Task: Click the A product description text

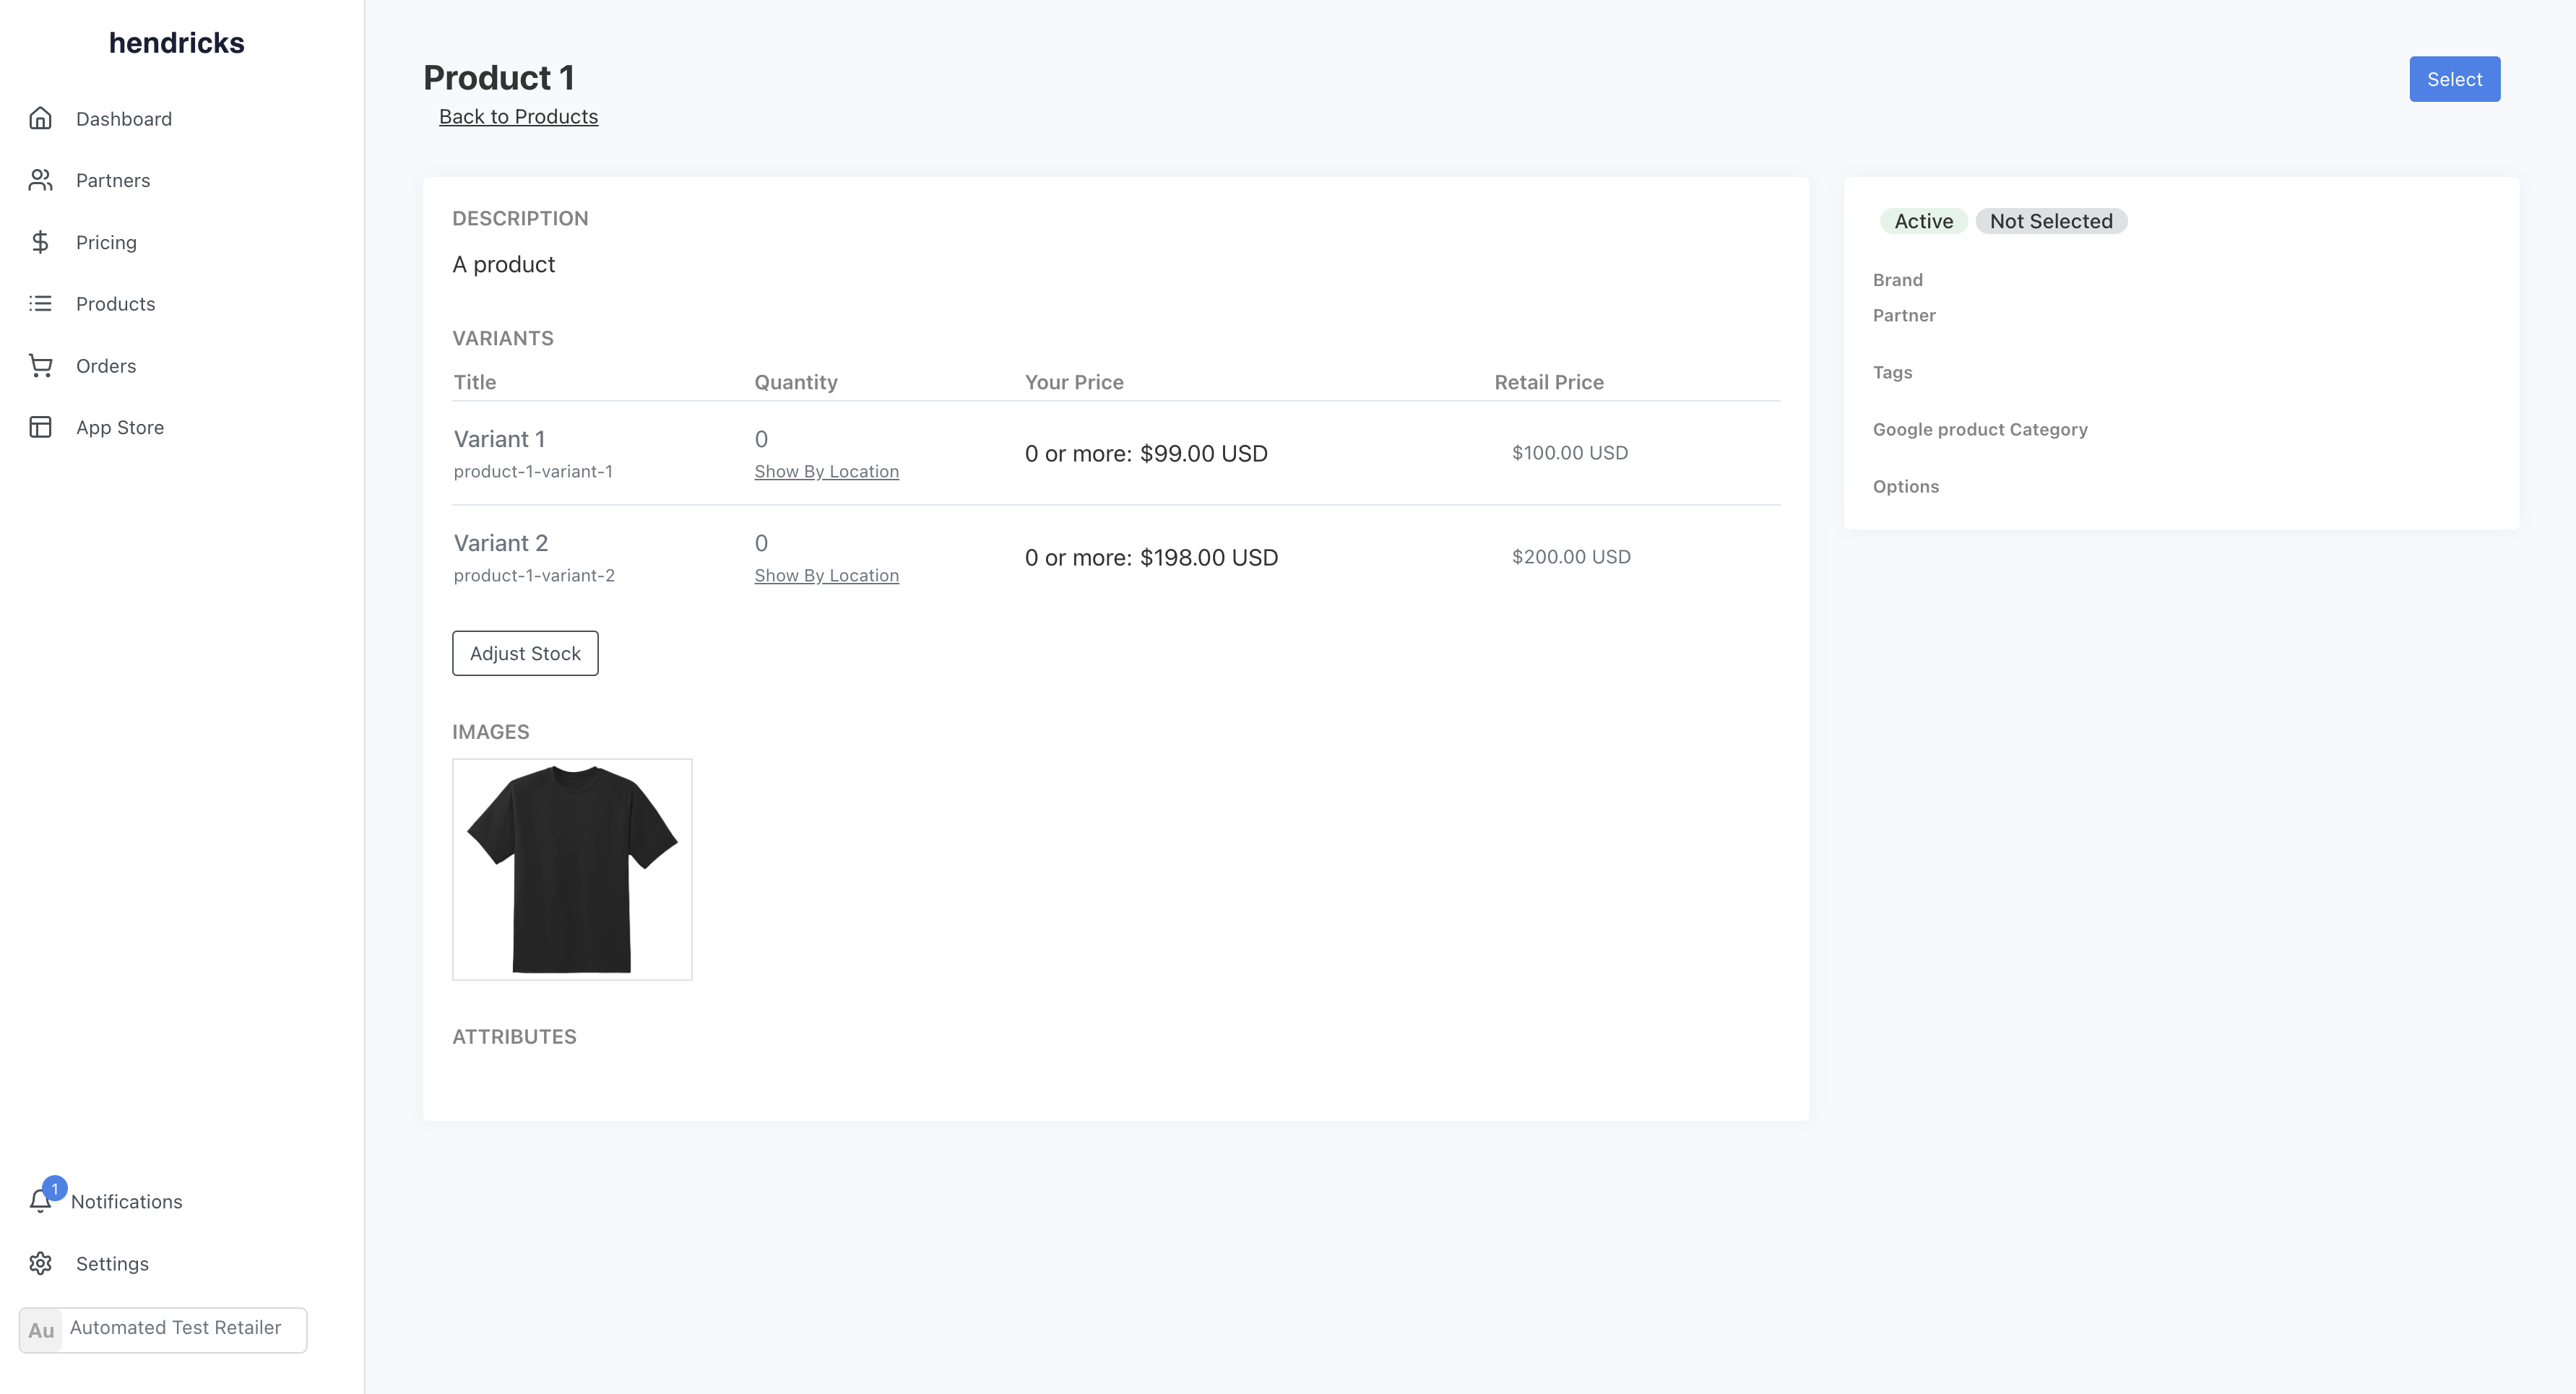Action: (503, 264)
